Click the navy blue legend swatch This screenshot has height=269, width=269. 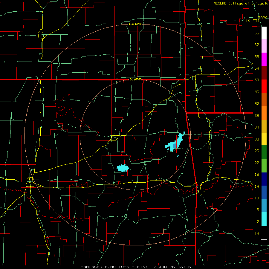[264, 179]
